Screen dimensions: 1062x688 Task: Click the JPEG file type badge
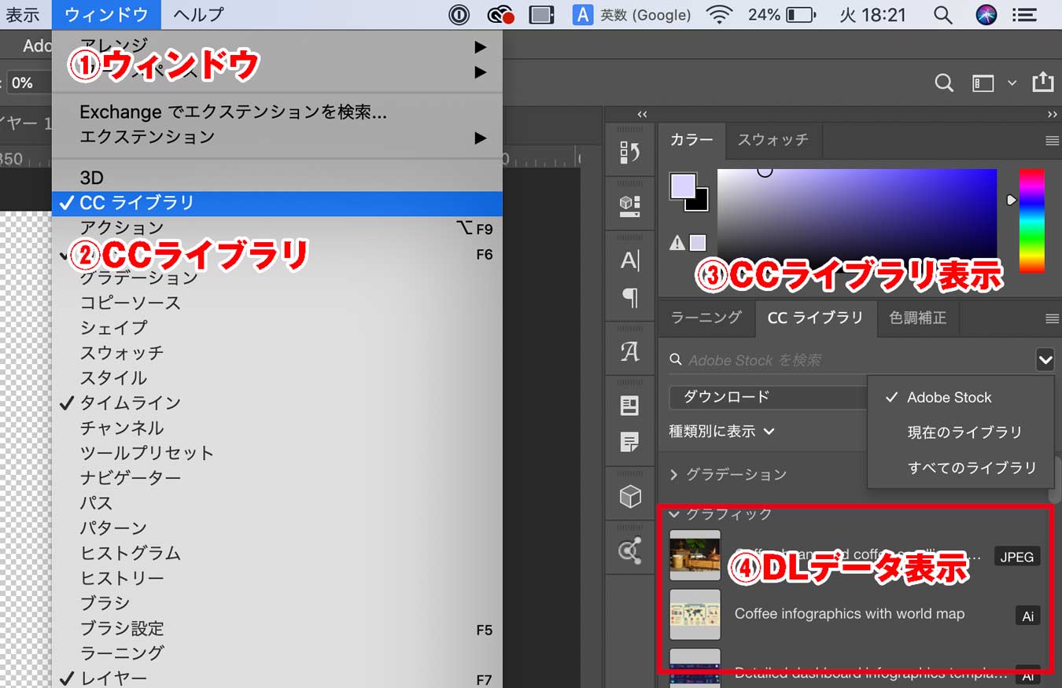click(x=1017, y=557)
